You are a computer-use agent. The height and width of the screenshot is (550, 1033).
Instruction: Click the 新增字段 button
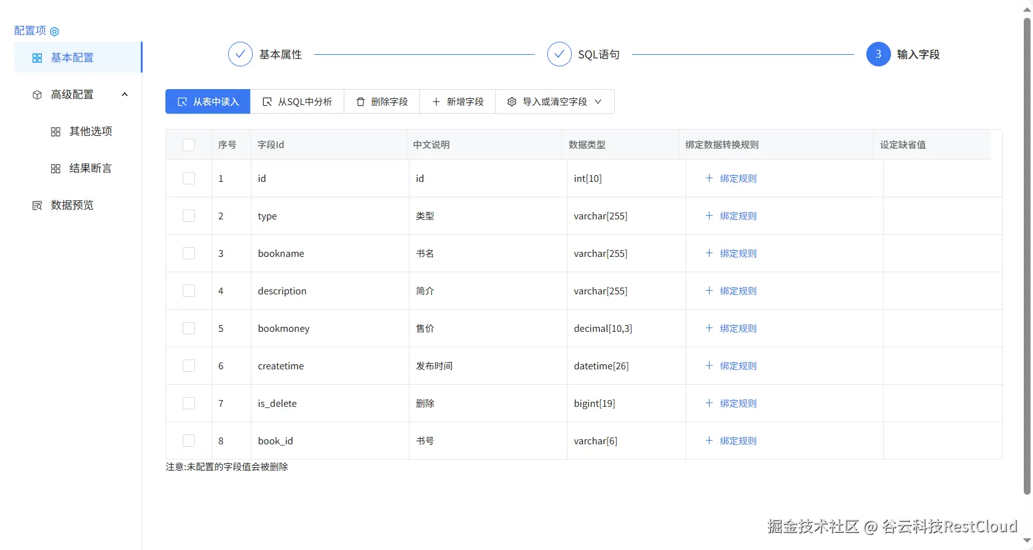457,102
